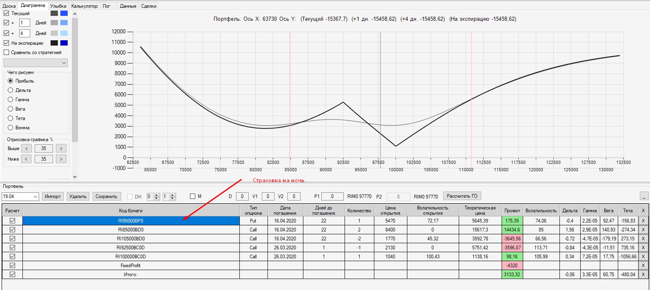650x290 pixels.
Task: Pick the light blue 4 Дней swatch
Action: pos(64,33)
